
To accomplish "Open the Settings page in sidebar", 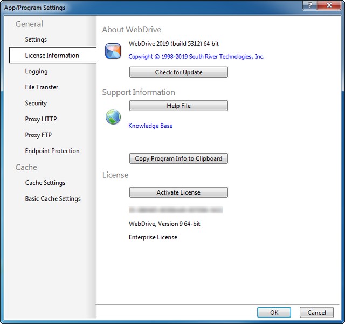I will click(36, 39).
